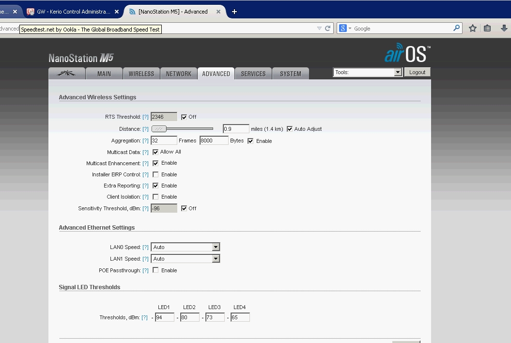Toggle Distance Auto Adjust checkbox
The width and height of the screenshot is (511, 343).
(289, 129)
